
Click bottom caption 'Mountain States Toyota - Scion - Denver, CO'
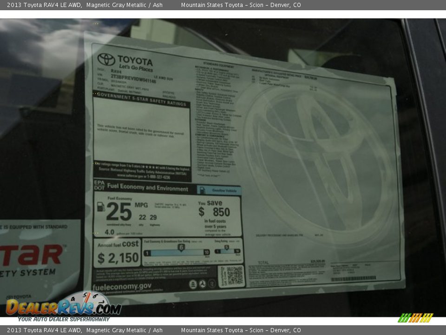[241, 330]
